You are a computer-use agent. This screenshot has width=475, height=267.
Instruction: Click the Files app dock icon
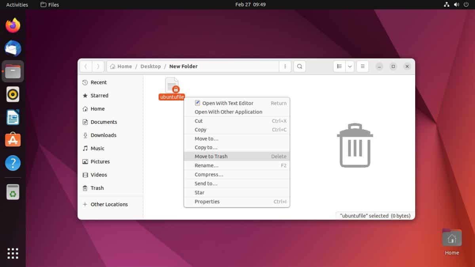tap(13, 71)
